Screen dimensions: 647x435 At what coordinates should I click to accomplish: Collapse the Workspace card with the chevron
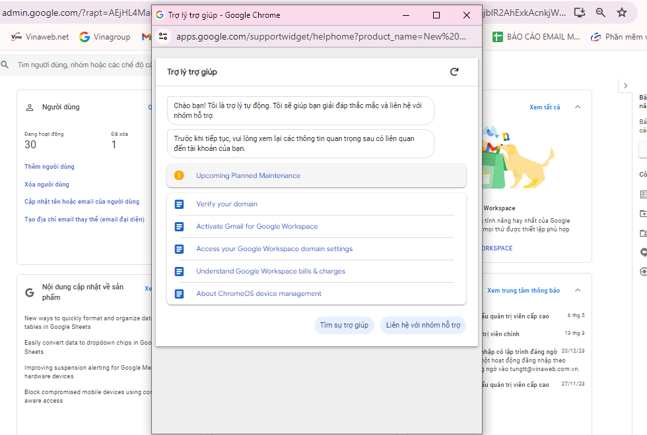click(x=578, y=107)
